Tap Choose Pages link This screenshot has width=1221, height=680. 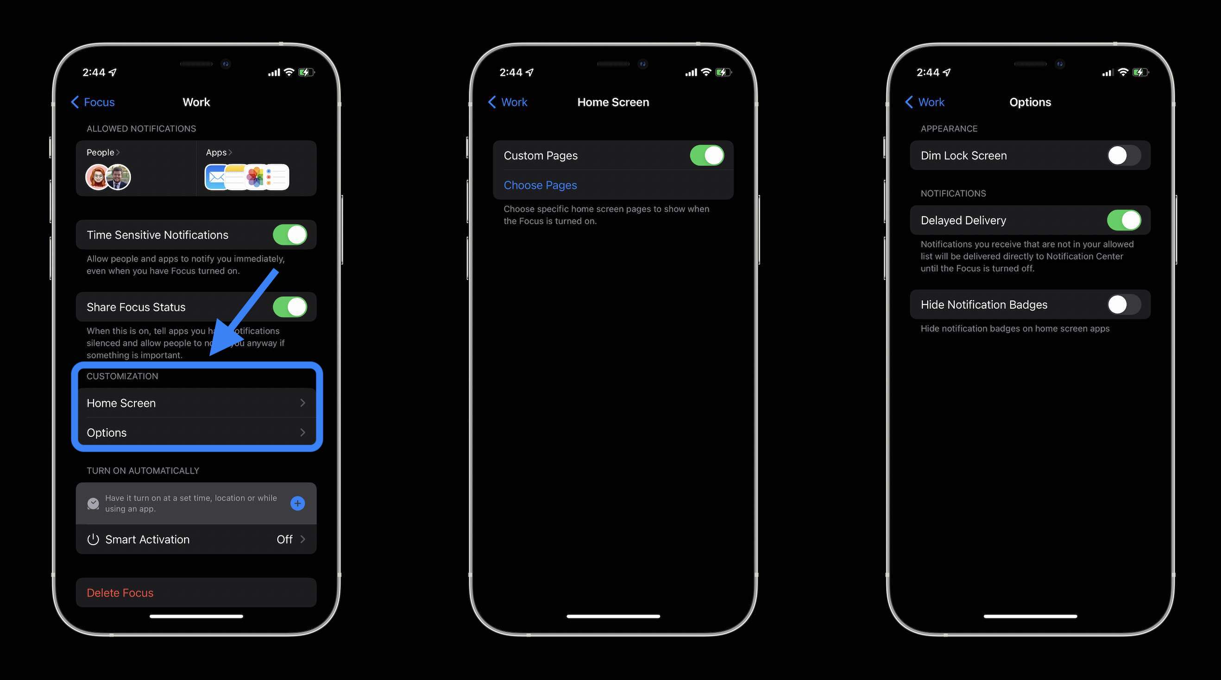pyautogui.click(x=540, y=184)
